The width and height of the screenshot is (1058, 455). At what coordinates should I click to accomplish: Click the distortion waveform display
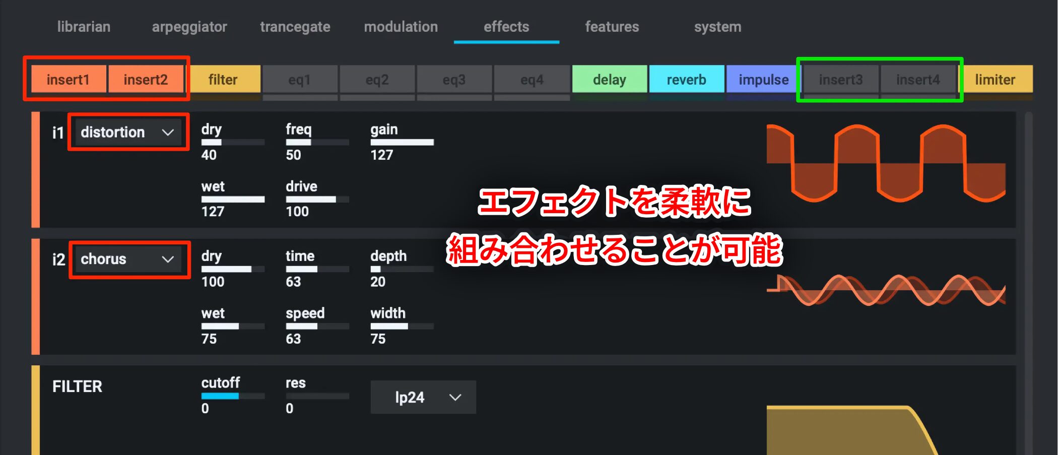pyautogui.click(x=886, y=163)
